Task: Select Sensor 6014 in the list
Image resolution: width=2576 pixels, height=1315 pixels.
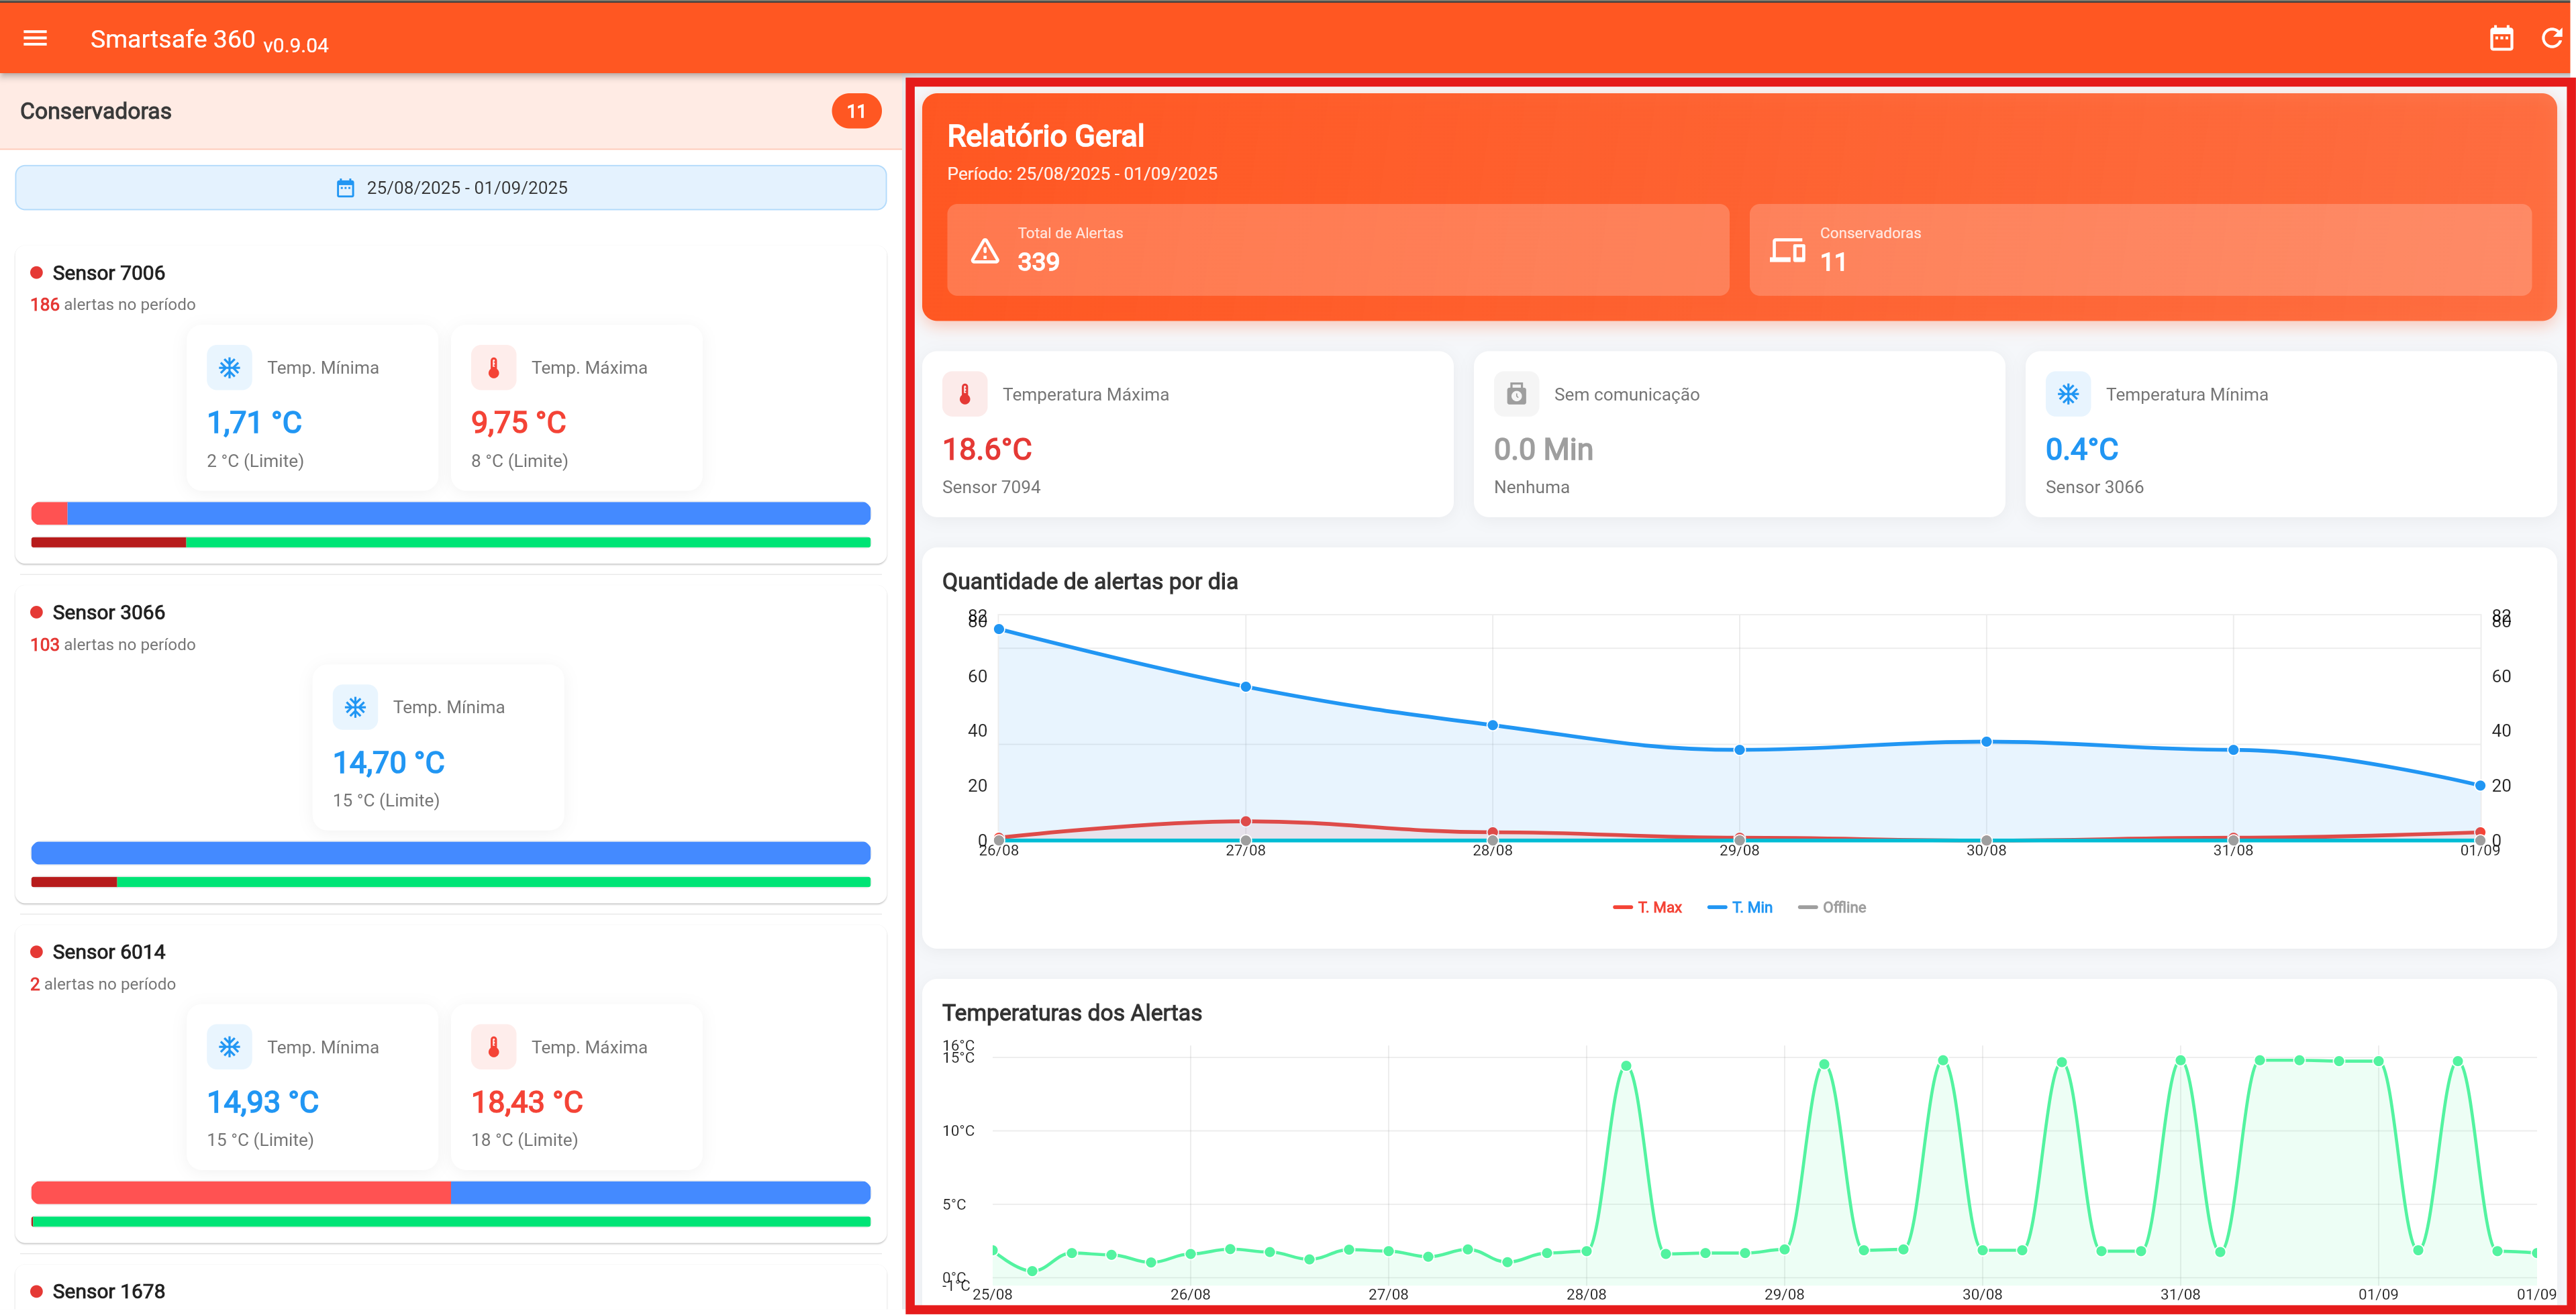Action: click(x=108, y=952)
